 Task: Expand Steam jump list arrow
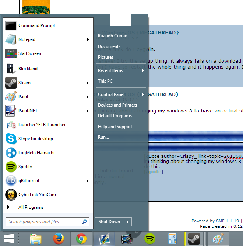tap(88, 83)
